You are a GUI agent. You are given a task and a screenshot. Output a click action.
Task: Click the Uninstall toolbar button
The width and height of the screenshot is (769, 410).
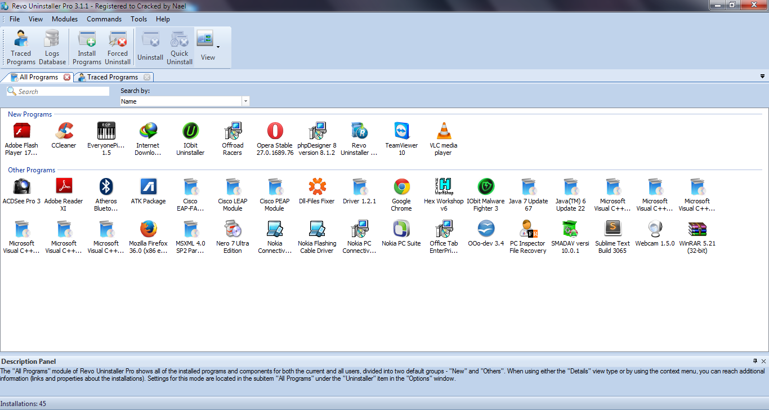[x=150, y=47]
